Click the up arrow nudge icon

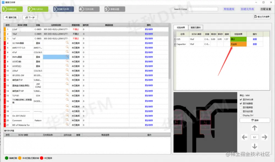click(x=254, y=128)
